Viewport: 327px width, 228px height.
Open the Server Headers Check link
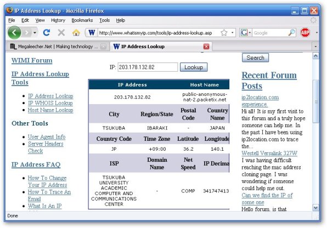pyautogui.click(x=46, y=147)
